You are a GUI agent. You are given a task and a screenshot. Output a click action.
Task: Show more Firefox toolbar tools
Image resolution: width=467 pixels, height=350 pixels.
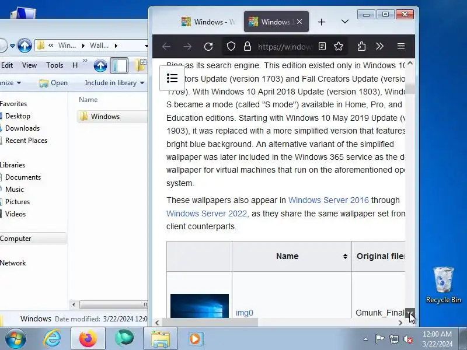coord(379,47)
